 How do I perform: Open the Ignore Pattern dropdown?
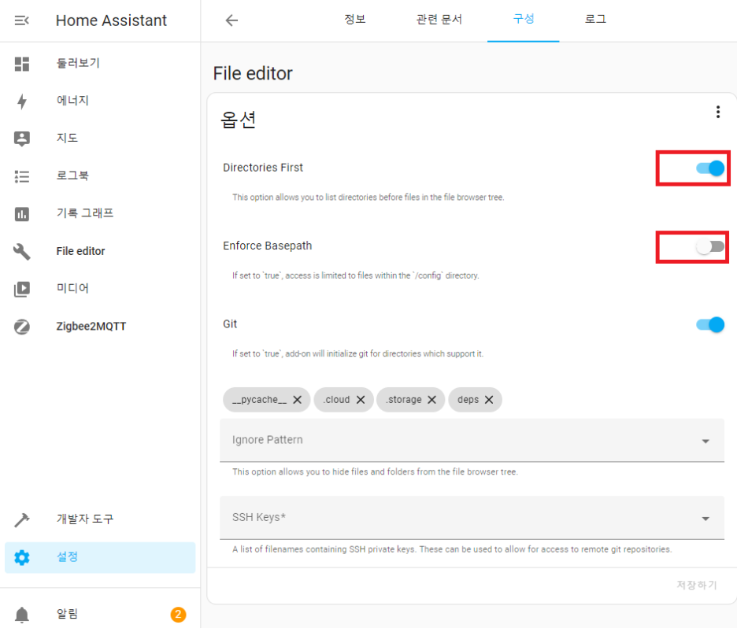706,440
